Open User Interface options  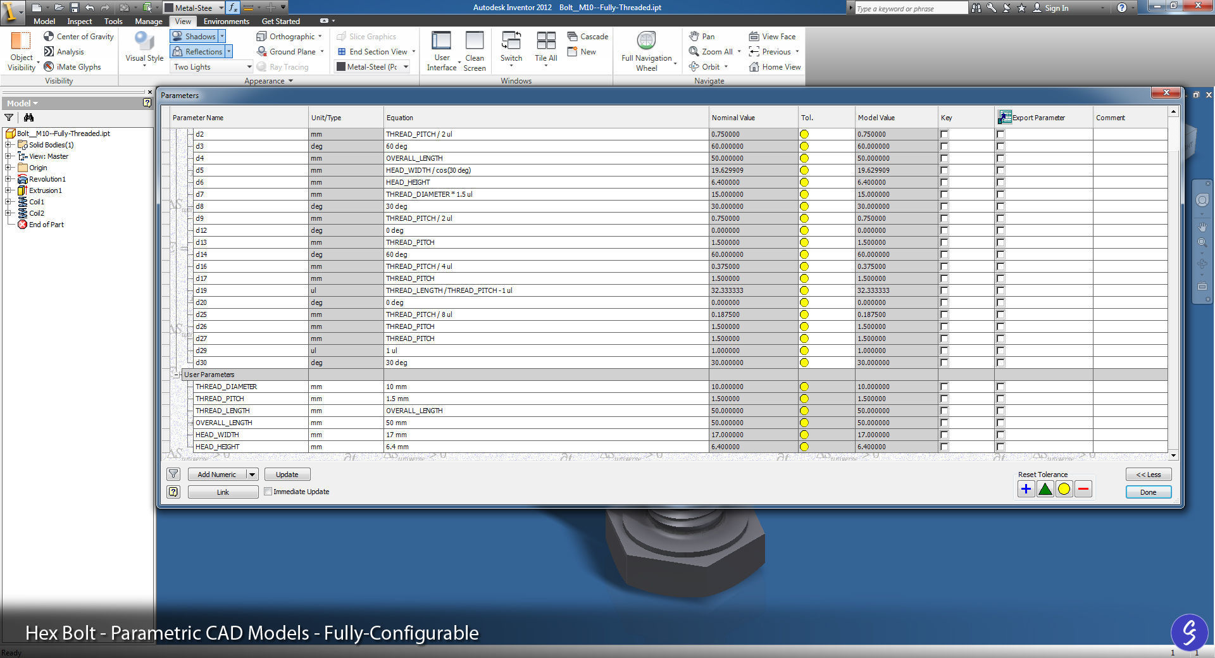click(442, 51)
